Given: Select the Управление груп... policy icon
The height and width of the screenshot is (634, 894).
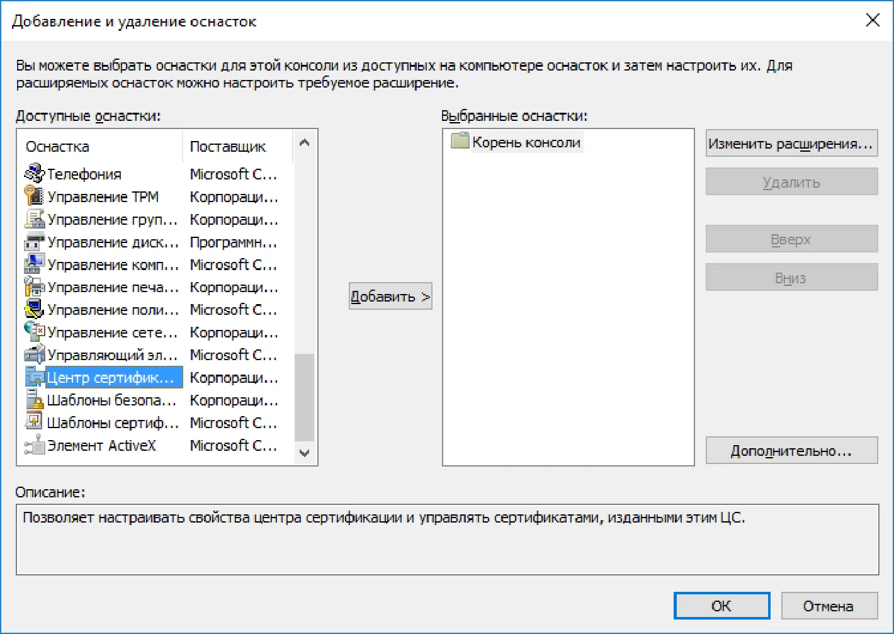Looking at the screenshot, I should click(35, 219).
